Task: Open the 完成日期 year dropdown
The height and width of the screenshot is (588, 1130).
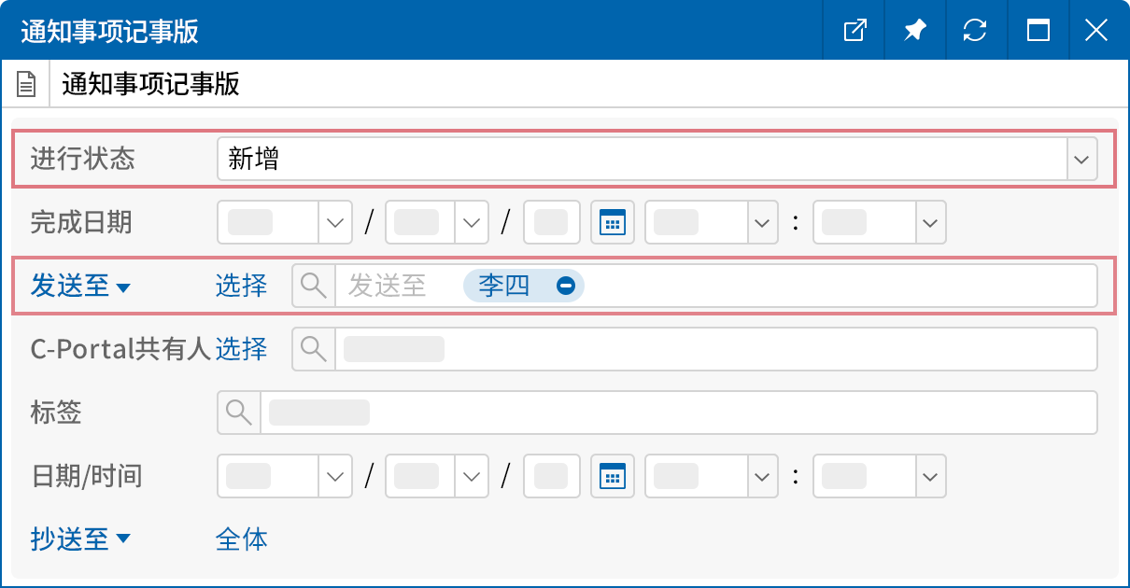Action: 335,223
